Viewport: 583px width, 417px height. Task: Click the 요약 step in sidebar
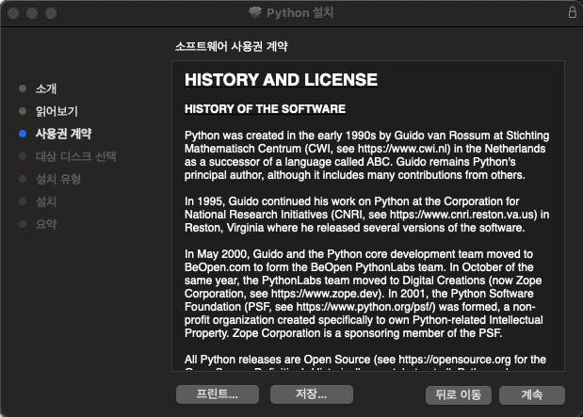tap(46, 224)
